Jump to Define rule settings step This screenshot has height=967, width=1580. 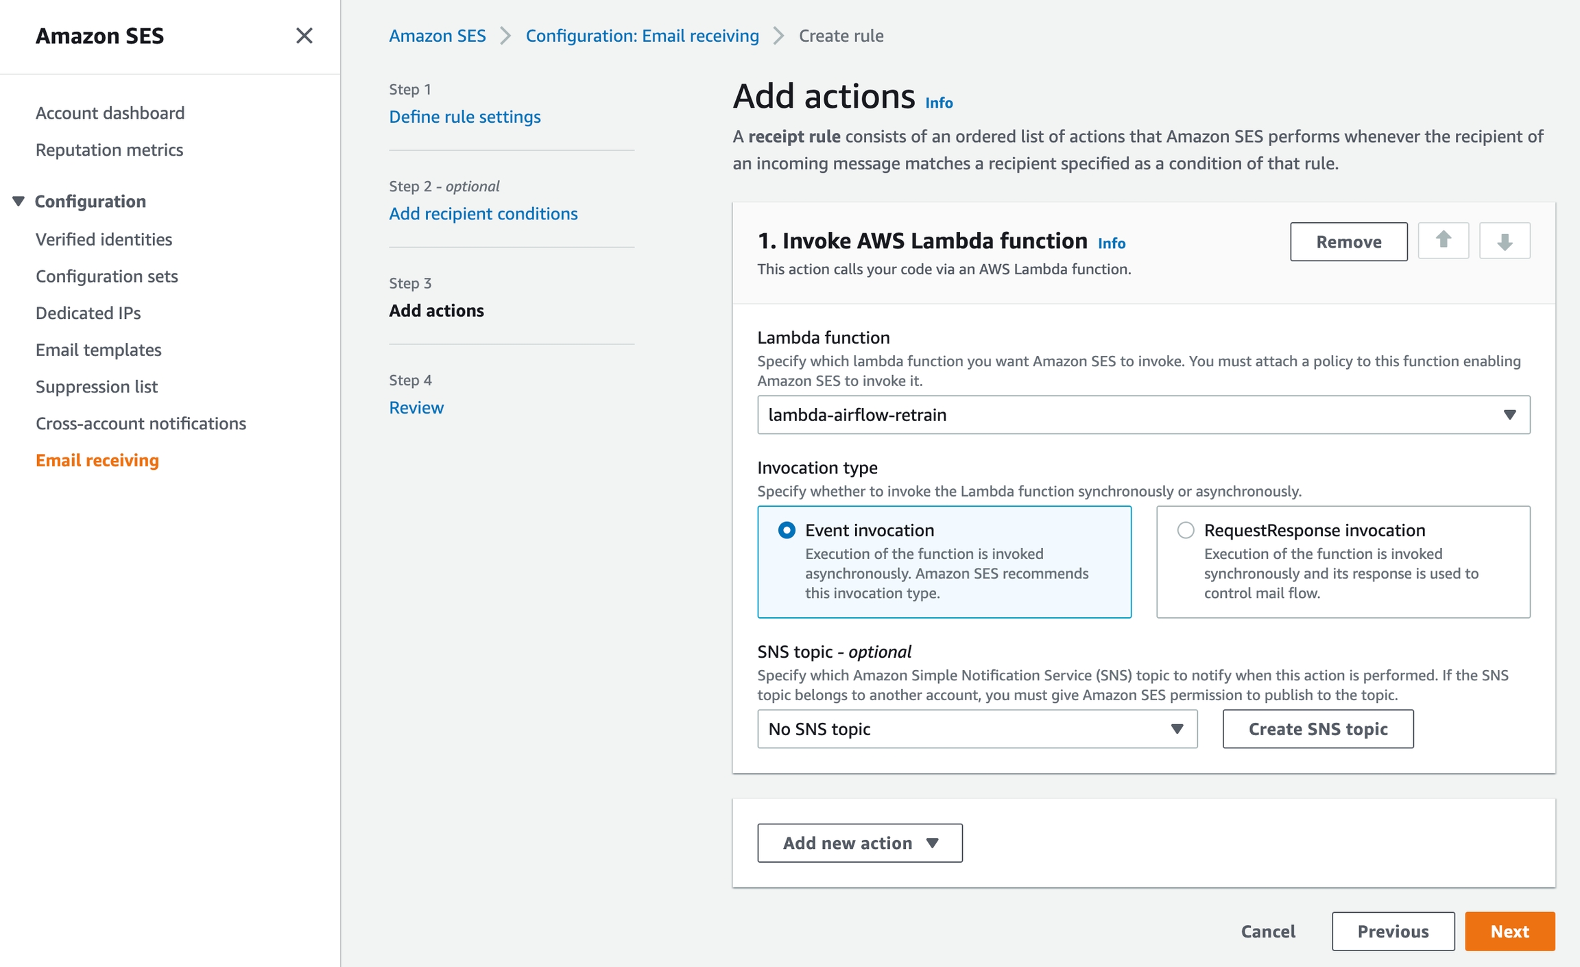tap(464, 117)
